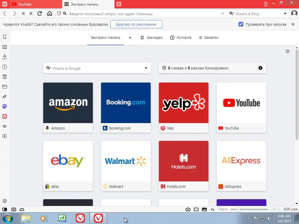This screenshot has width=299, height=224.
Task: Open the Translate panel
Action: [x=5, y=96]
